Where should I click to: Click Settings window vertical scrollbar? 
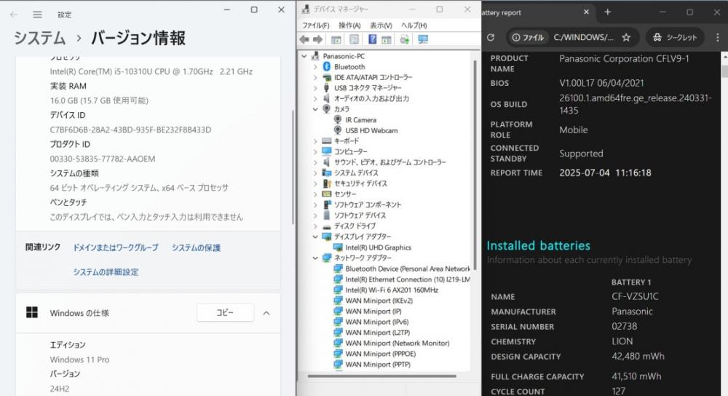[293, 167]
